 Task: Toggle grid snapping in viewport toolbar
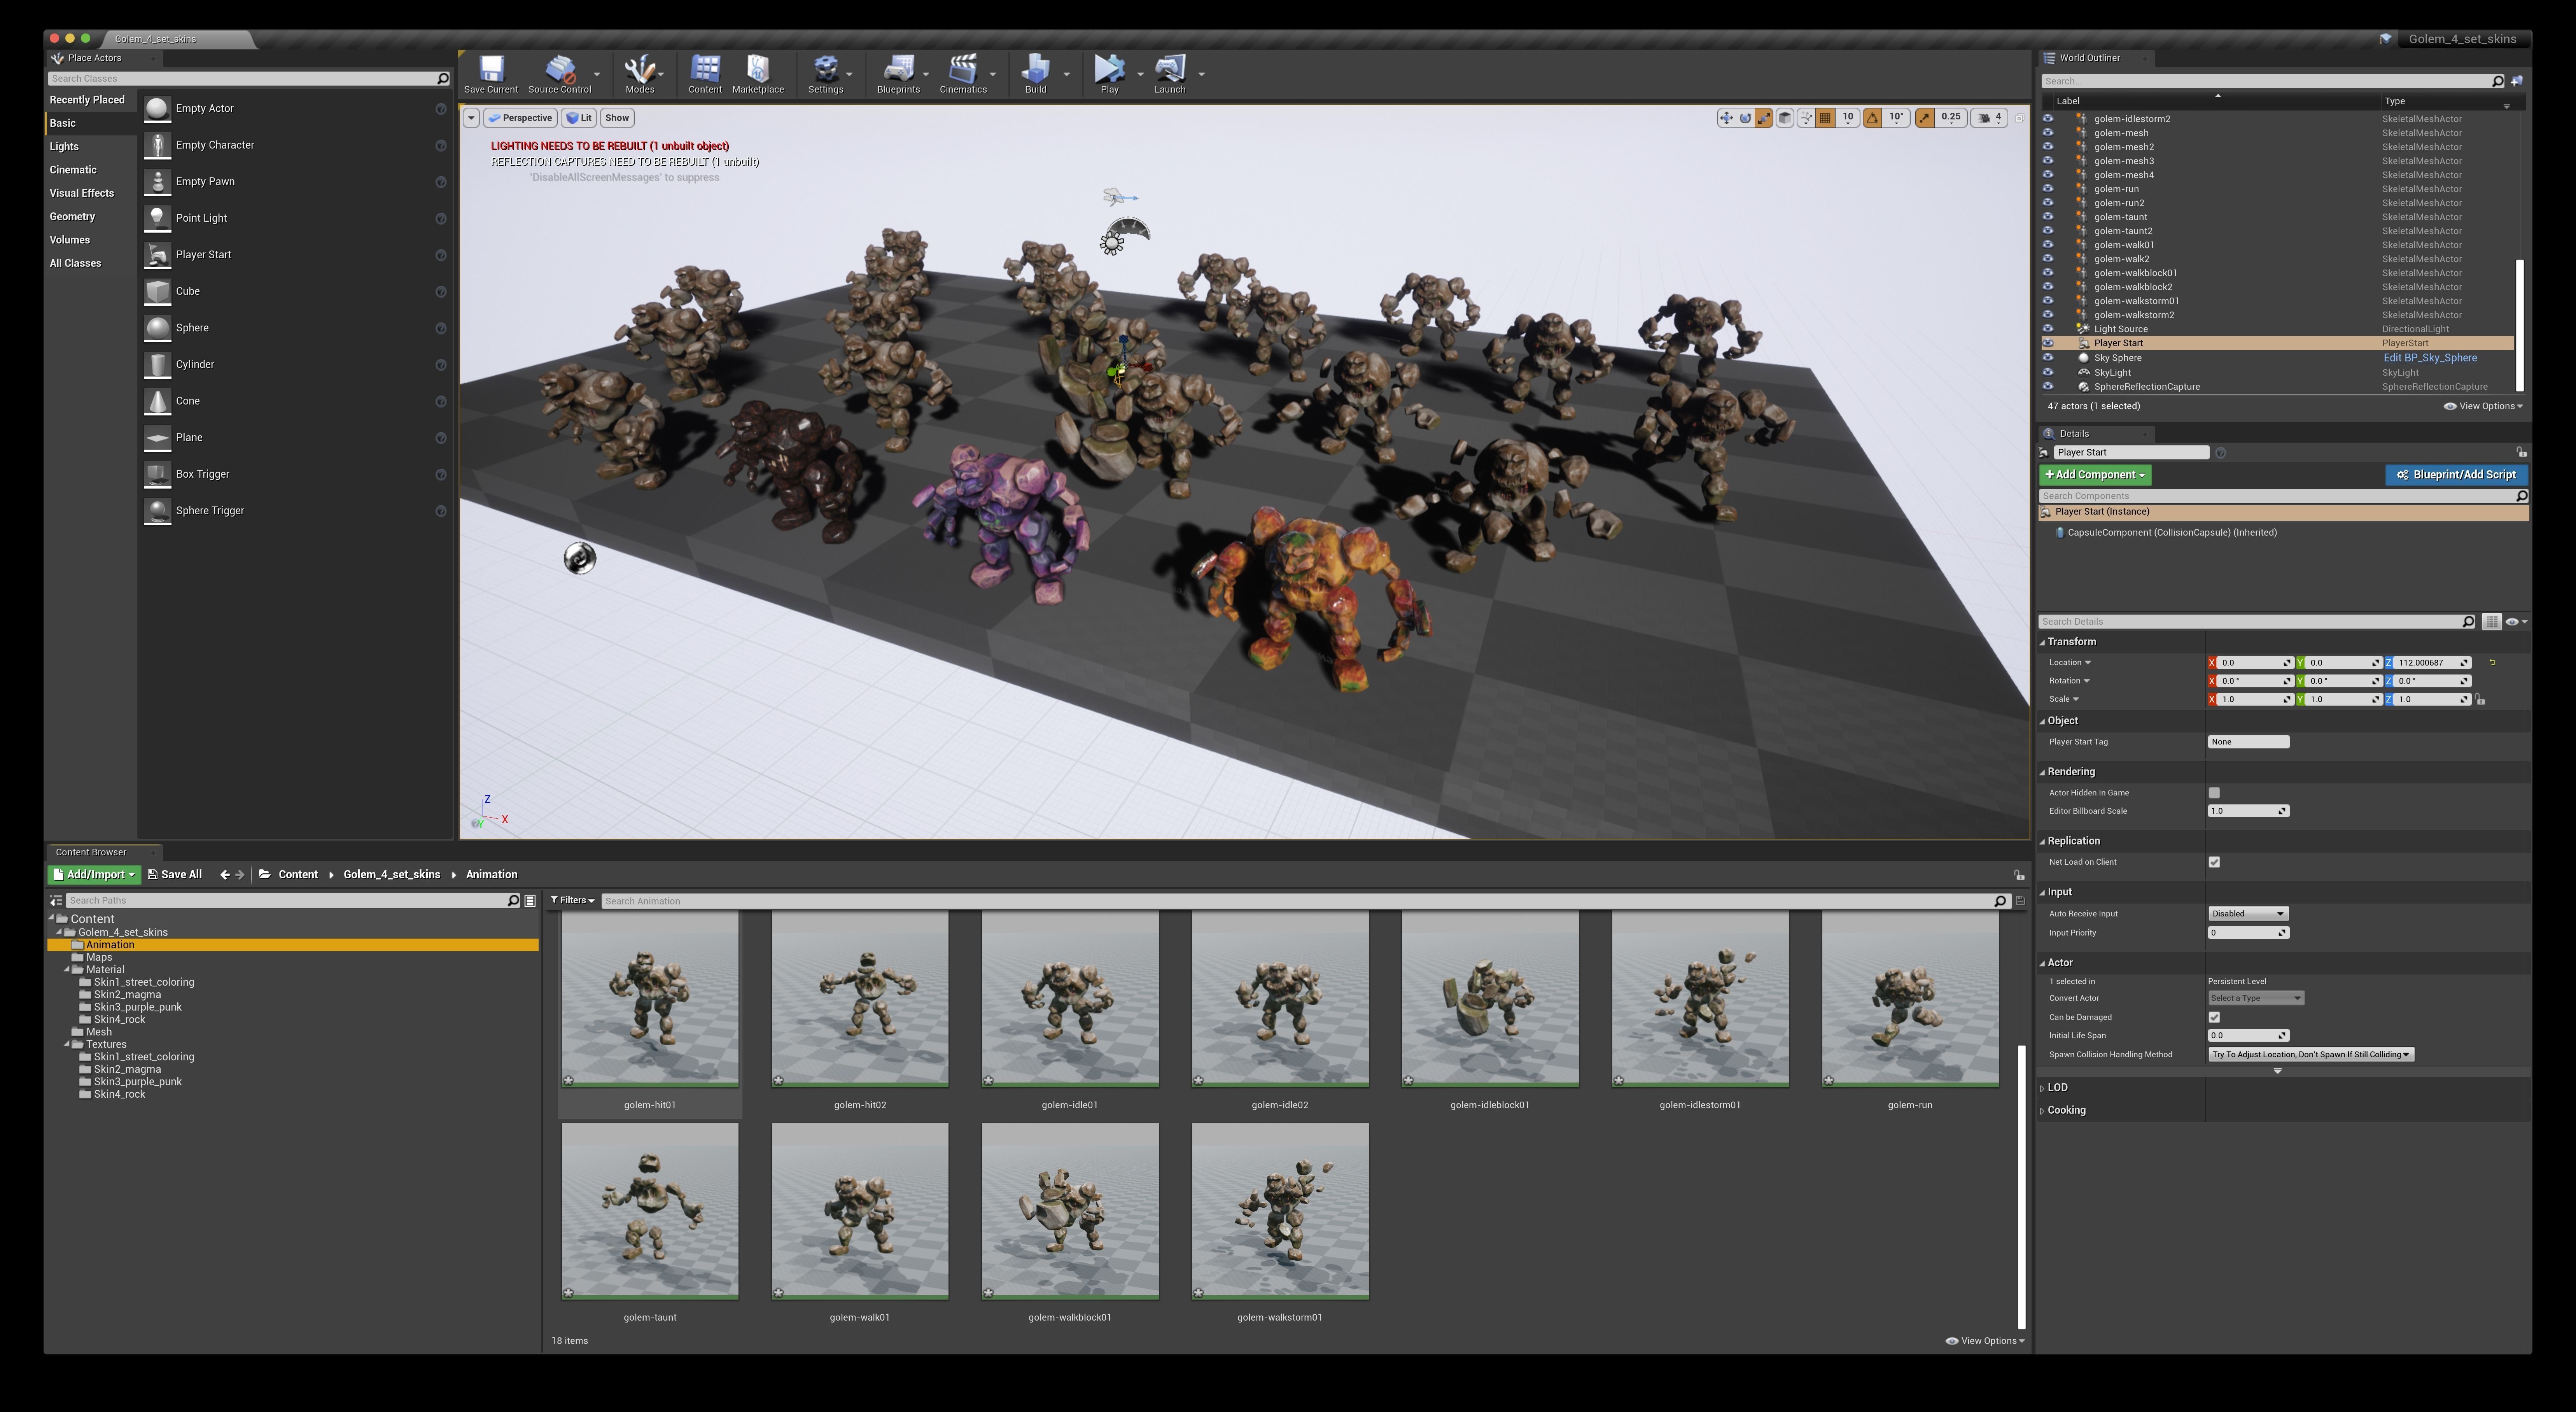tap(1825, 118)
